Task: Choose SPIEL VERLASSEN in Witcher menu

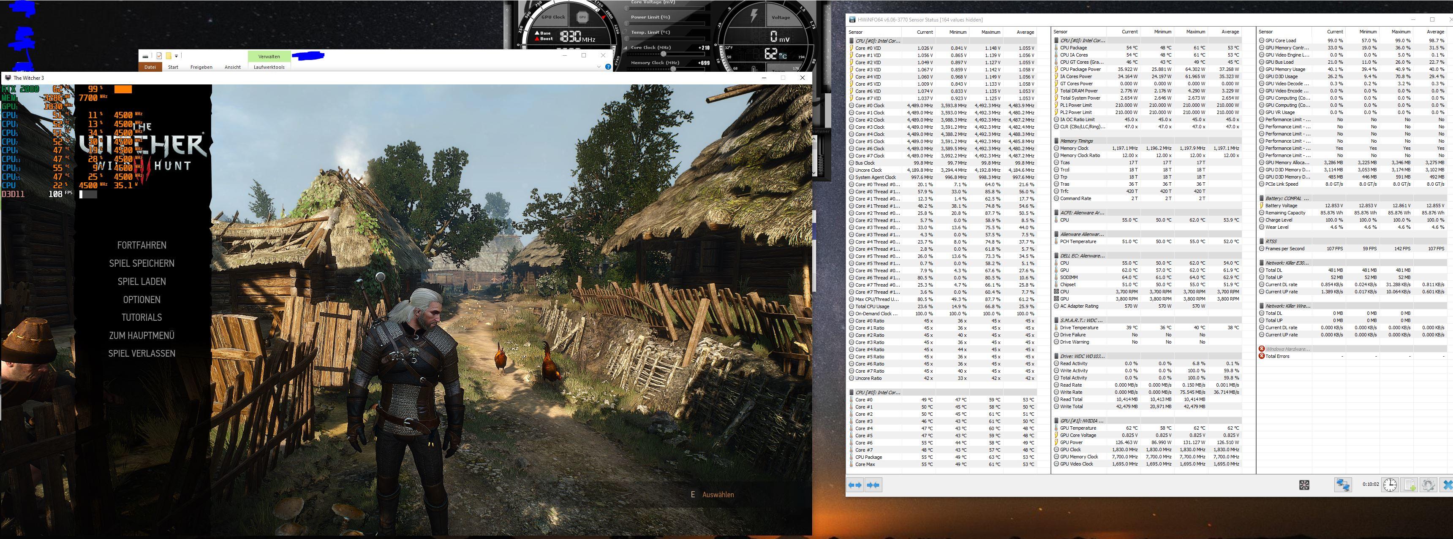Action: (141, 354)
